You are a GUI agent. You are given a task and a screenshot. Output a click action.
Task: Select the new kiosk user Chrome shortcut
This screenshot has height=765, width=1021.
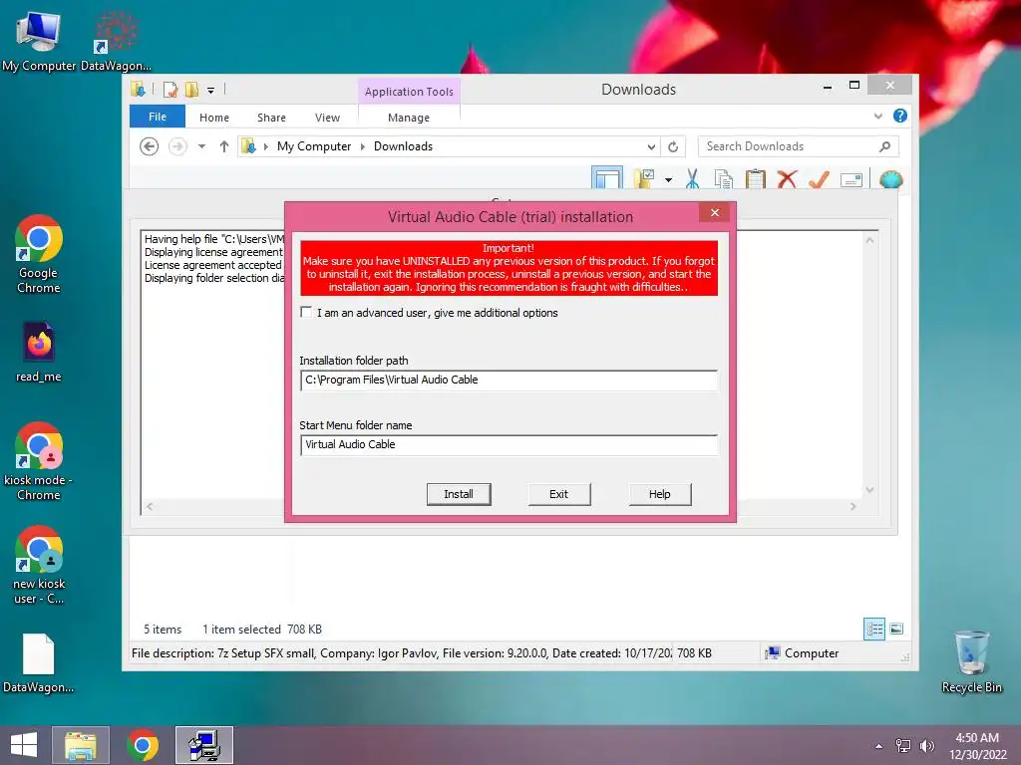point(39,565)
